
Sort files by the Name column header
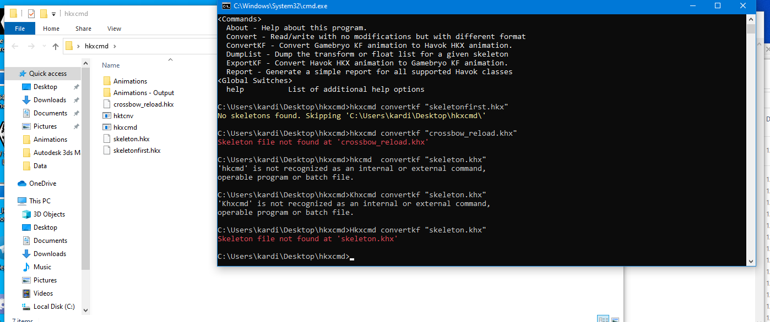pyautogui.click(x=111, y=65)
